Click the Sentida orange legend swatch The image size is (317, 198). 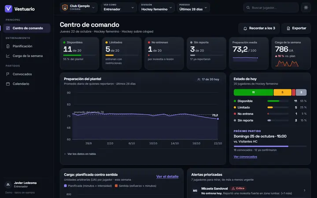pos(116,186)
